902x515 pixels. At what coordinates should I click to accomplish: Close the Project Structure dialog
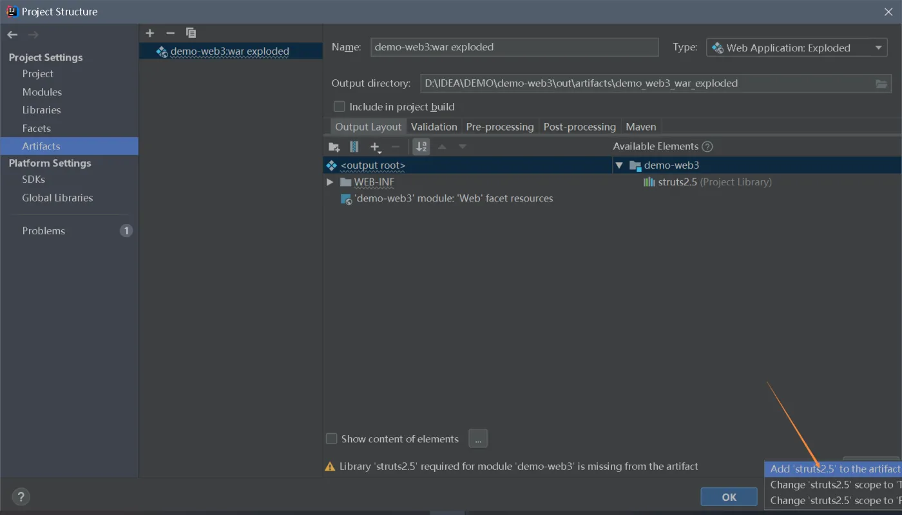click(x=888, y=11)
